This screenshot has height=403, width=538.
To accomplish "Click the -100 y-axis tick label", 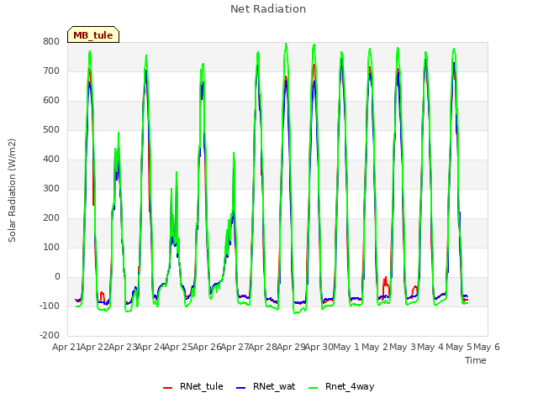I will coord(50,306).
